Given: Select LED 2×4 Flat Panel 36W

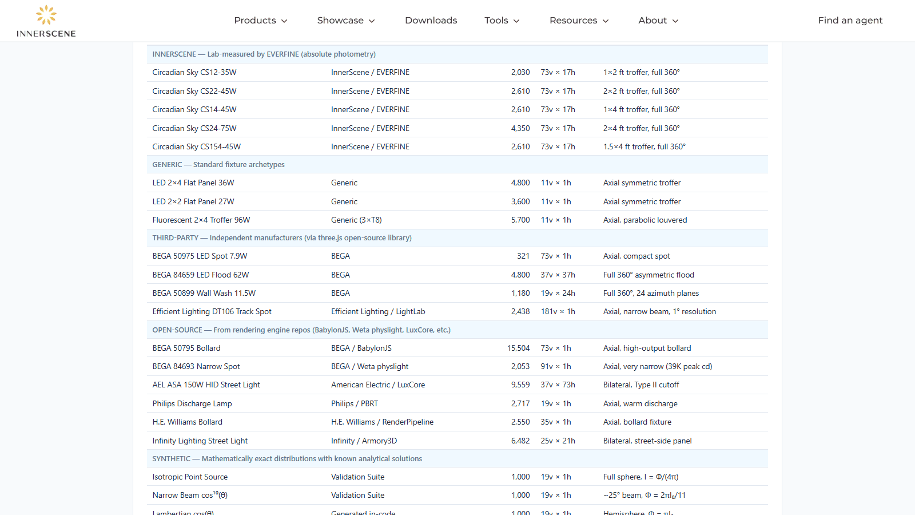Looking at the screenshot, I should [193, 183].
